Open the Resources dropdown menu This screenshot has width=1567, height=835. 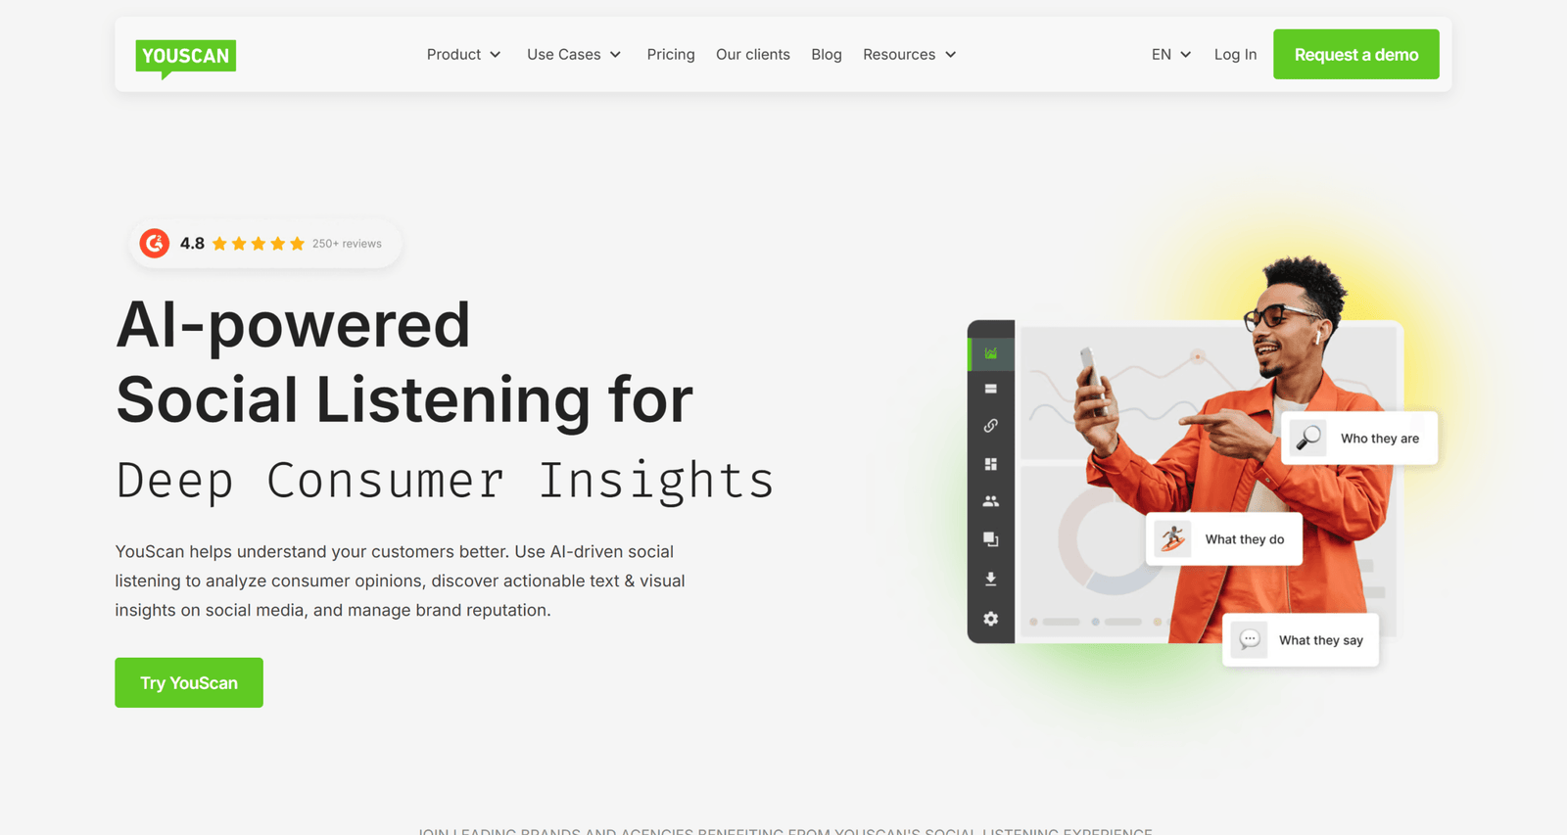[x=910, y=55]
